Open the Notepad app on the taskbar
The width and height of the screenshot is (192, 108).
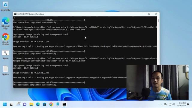tap(58, 104)
